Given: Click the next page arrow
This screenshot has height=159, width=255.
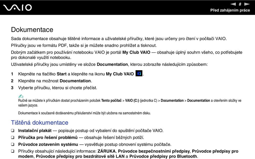Looking at the screenshot, I should [x=247, y=4].
